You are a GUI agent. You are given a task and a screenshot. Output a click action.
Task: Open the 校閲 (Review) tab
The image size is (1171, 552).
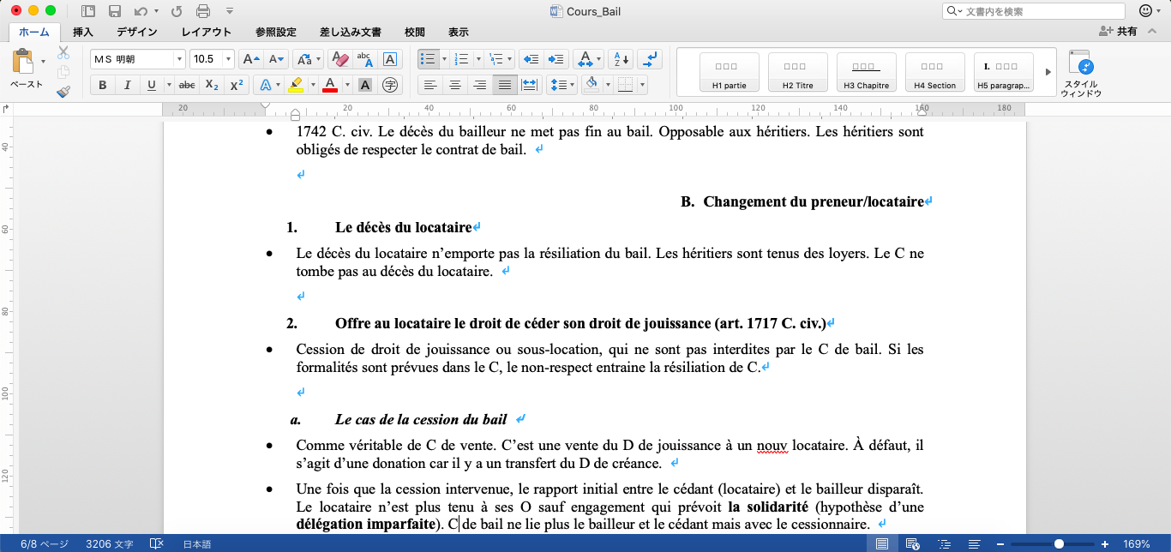point(415,32)
